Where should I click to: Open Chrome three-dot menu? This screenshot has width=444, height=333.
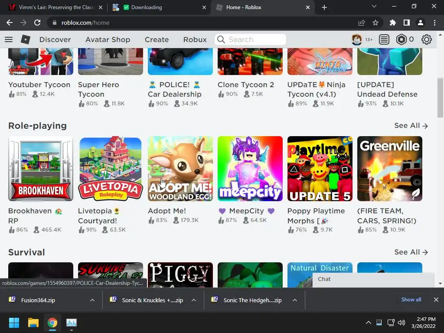click(x=434, y=23)
